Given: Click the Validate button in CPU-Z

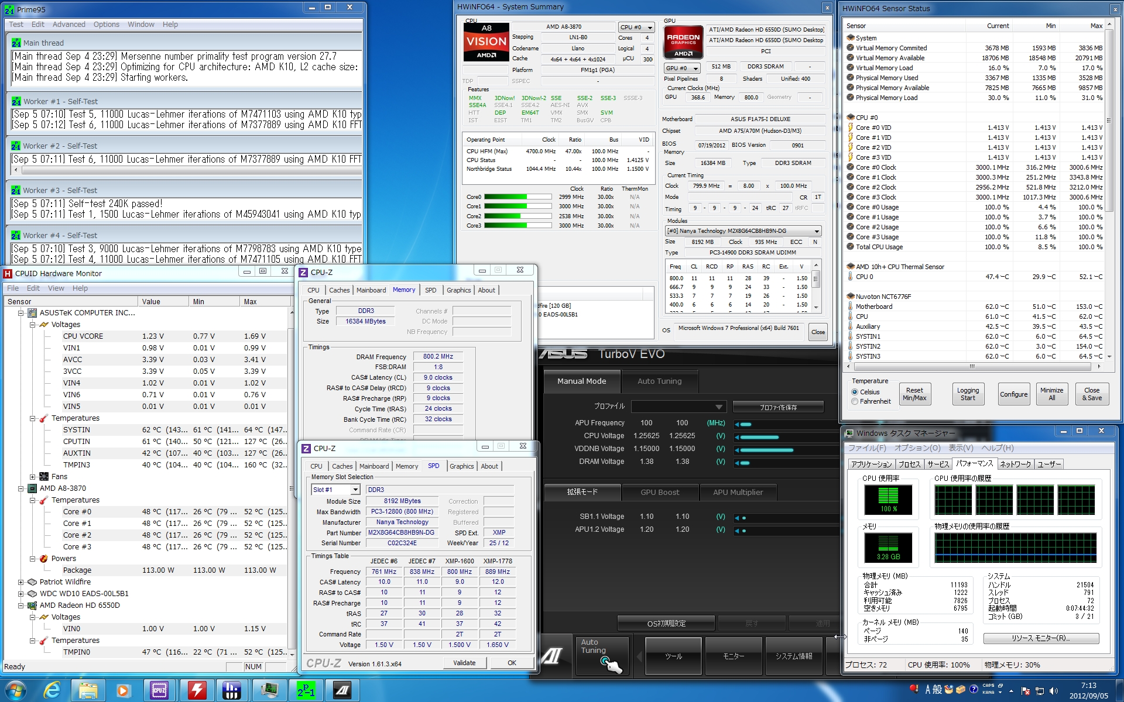Looking at the screenshot, I should pyautogui.click(x=464, y=663).
